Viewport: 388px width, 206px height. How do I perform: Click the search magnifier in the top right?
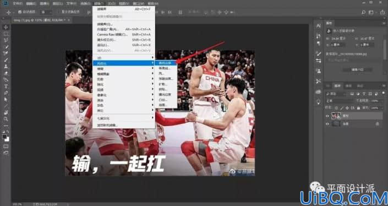tap(363, 12)
